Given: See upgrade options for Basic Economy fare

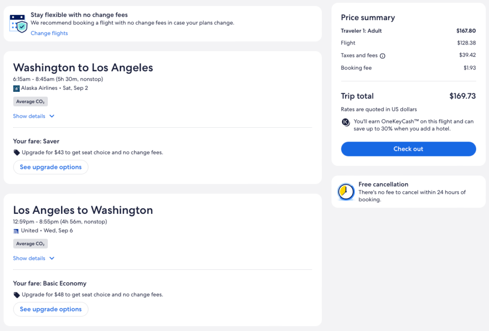Looking at the screenshot, I should (x=51, y=309).
